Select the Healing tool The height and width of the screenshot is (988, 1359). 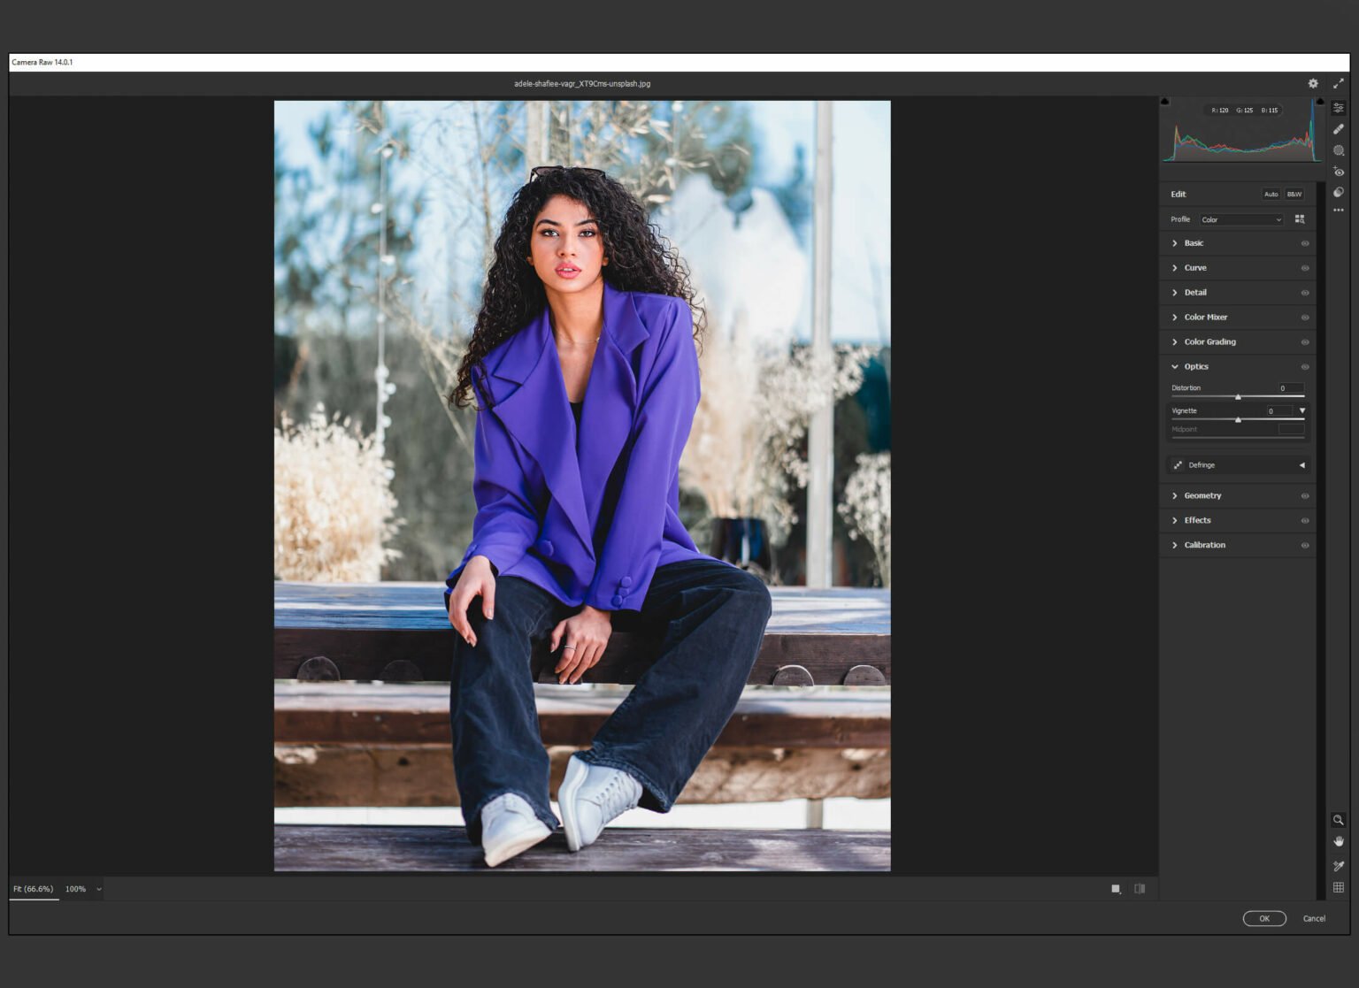pos(1339,129)
